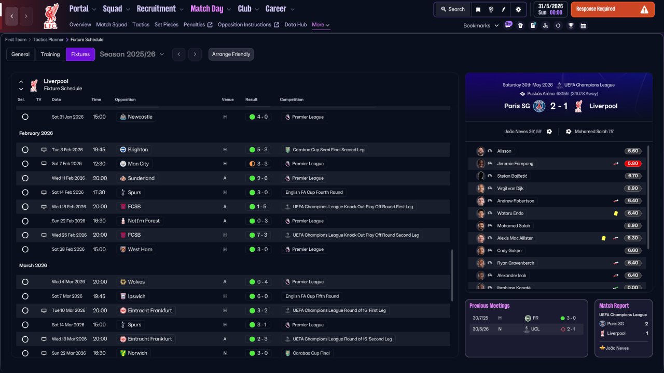Open the calendar shortcut icon
The image size is (664, 373).
[x=584, y=25]
